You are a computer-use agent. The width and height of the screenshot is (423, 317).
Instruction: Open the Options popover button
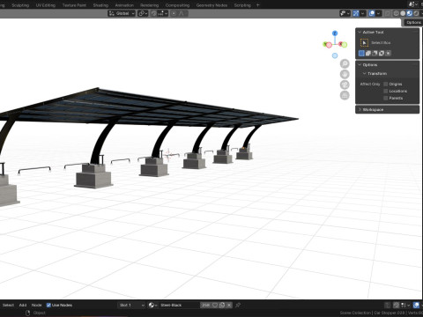tap(413, 23)
